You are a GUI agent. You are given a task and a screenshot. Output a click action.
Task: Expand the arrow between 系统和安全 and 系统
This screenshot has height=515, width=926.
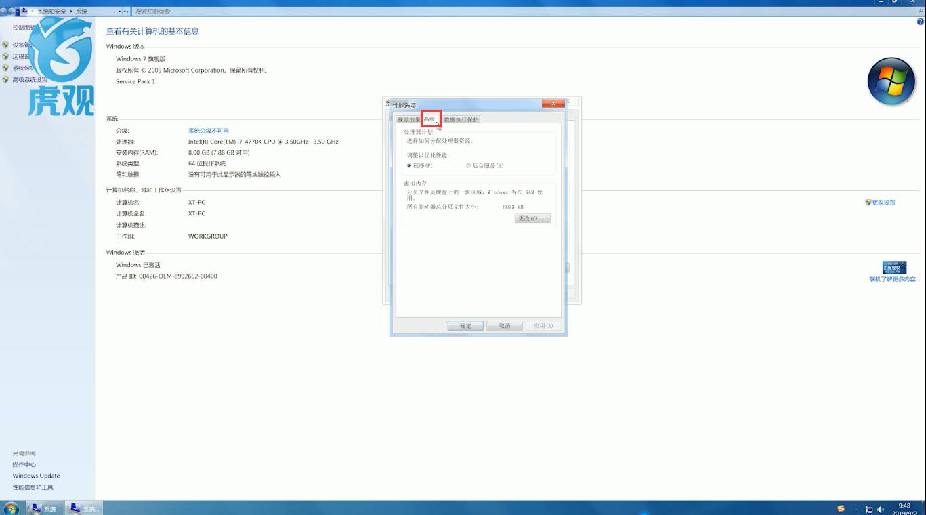[72, 12]
